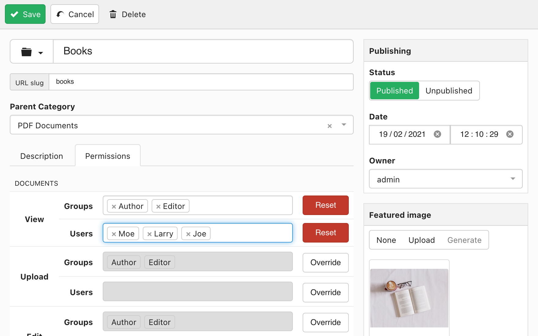Select None for featured image
The image size is (538, 336).
click(386, 240)
